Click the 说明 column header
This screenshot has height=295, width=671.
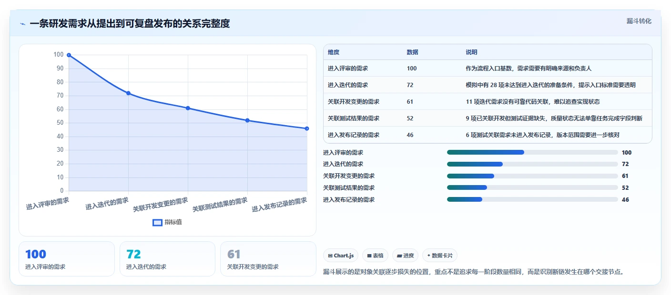coord(471,52)
